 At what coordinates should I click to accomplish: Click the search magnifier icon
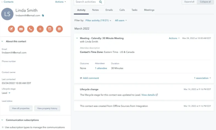100,2
